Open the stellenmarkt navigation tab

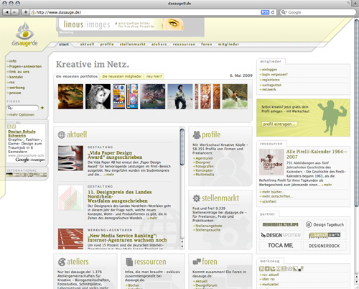(133, 45)
